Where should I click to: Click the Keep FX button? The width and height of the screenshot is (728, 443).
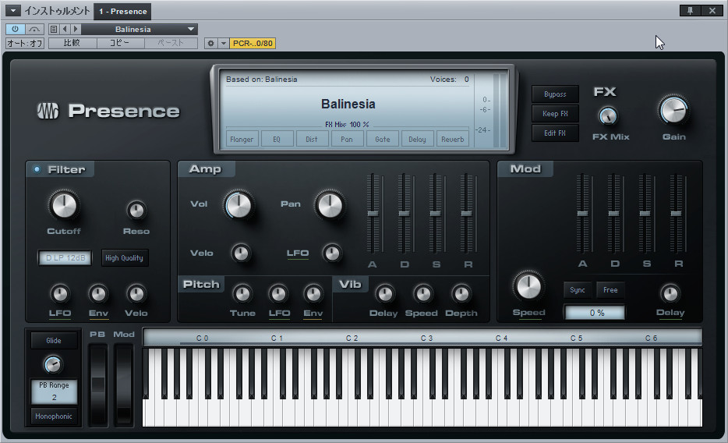click(x=555, y=113)
